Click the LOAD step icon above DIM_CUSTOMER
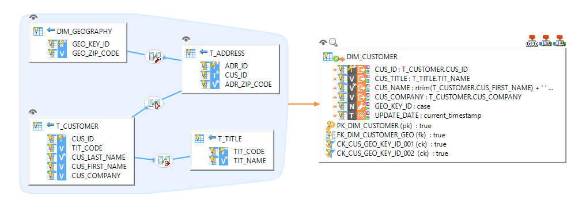 [x=532, y=41]
